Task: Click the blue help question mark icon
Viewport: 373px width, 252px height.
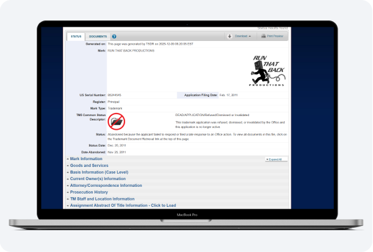Action: coord(114,37)
